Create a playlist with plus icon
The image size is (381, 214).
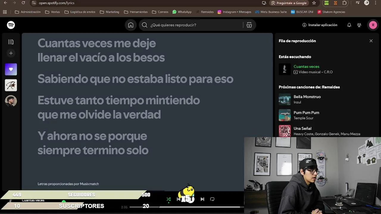coord(11,53)
